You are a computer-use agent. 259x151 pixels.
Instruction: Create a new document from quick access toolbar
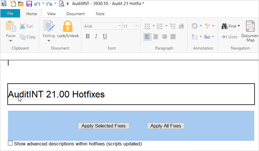point(13,3)
